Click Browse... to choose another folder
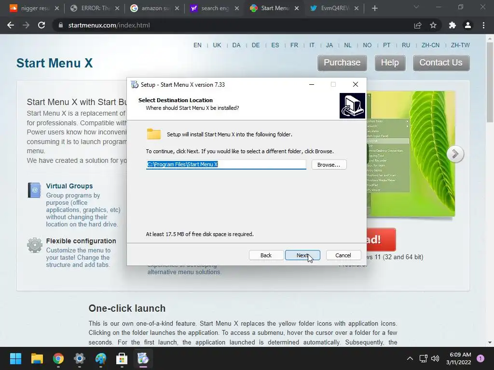494x370 pixels. (x=329, y=165)
